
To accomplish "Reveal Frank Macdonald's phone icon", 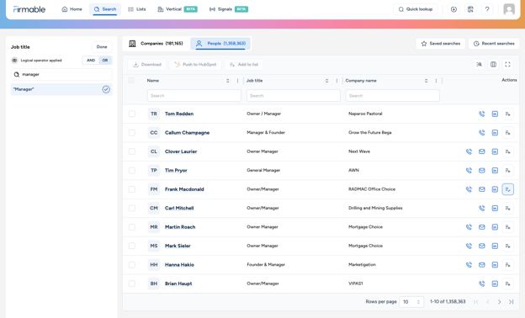I will pos(469,189).
